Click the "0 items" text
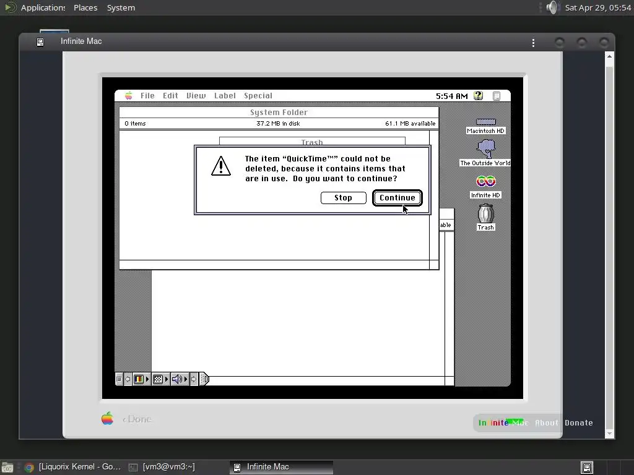 tap(135, 124)
